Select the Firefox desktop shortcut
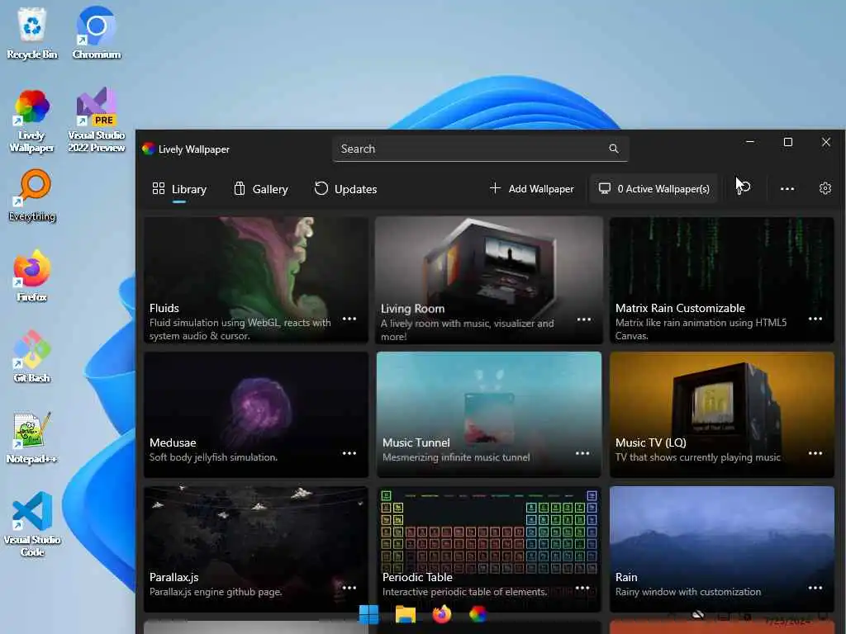This screenshot has width=846, height=634. tap(32, 276)
